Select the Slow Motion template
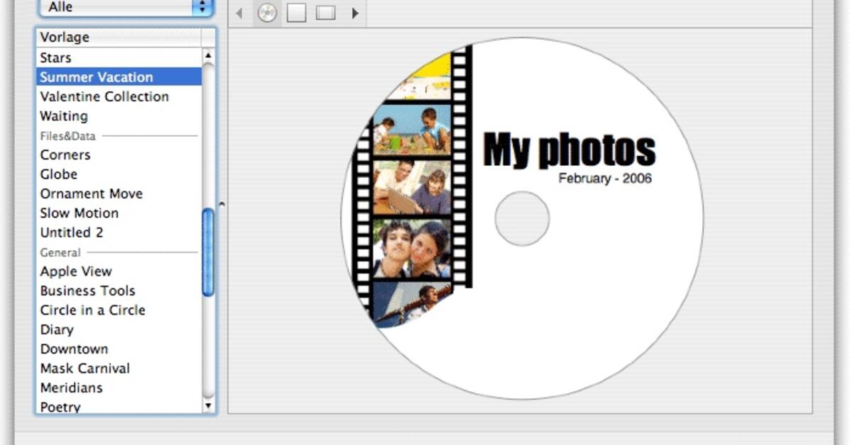Viewport: 852px width, 445px height. (x=119, y=213)
